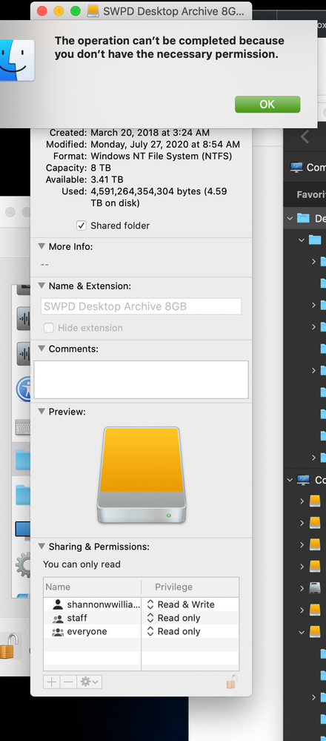This screenshot has height=741, width=326.
Task: Collapse the Co... computer group in Finder sidebar
Action: click(290, 480)
